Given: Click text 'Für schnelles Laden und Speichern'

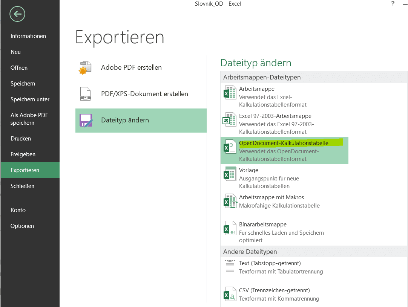Looking at the screenshot, I should (x=281, y=233).
